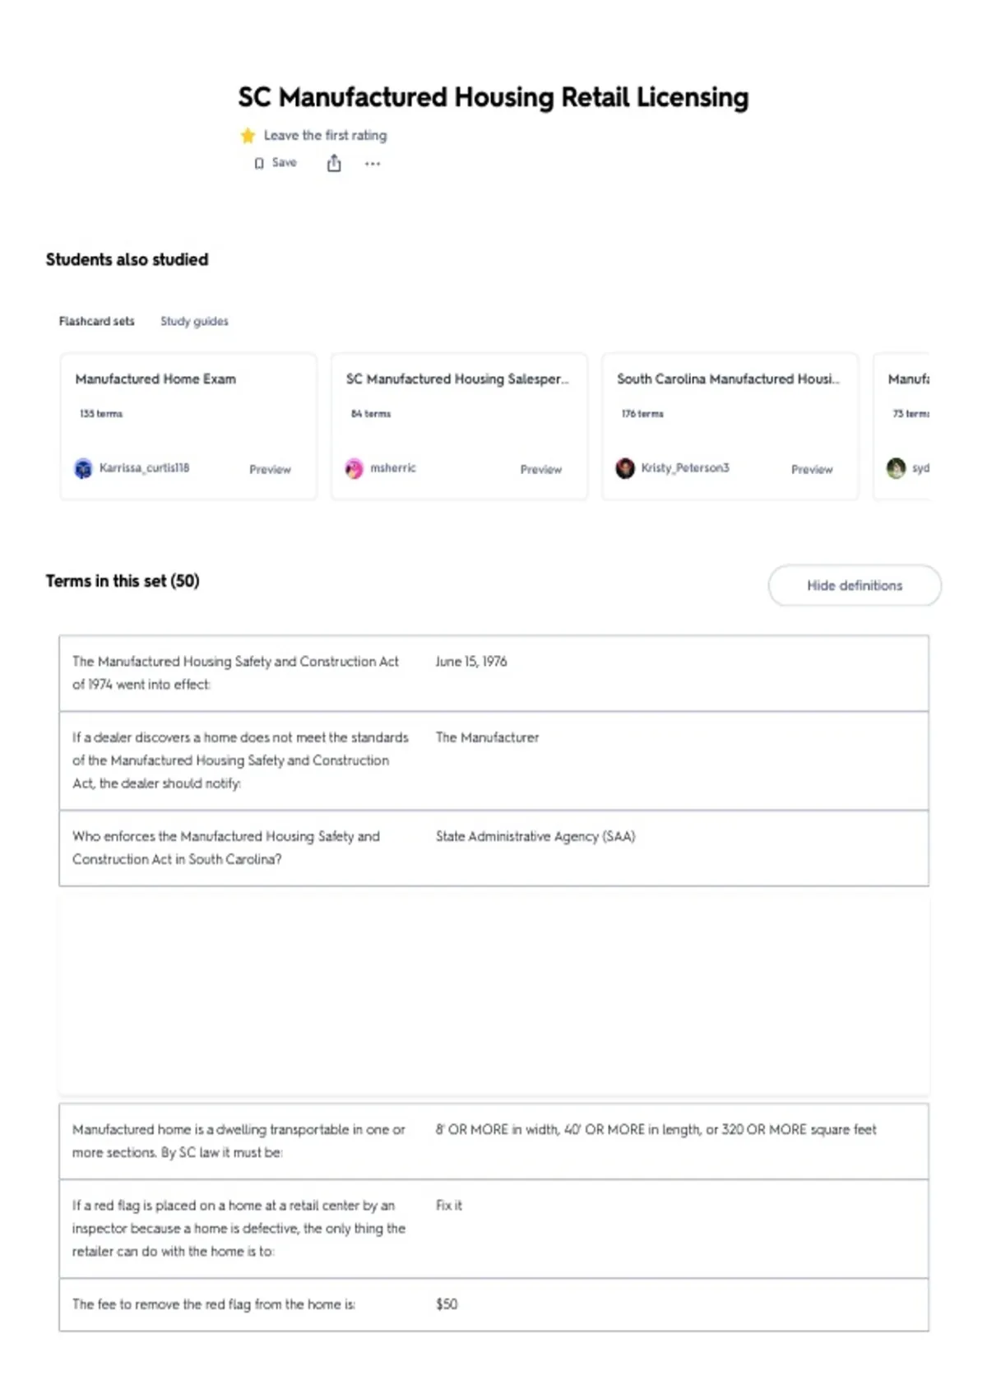The image size is (987, 1399).
Task: Click msherric profile avatar
Action: [x=354, y=468]
